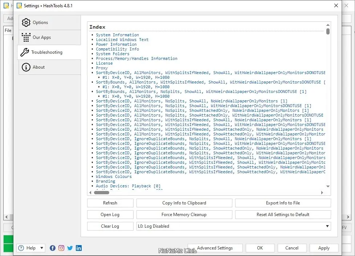Open the Audio Devices: Playback [0] link

(x=128, y=186)
